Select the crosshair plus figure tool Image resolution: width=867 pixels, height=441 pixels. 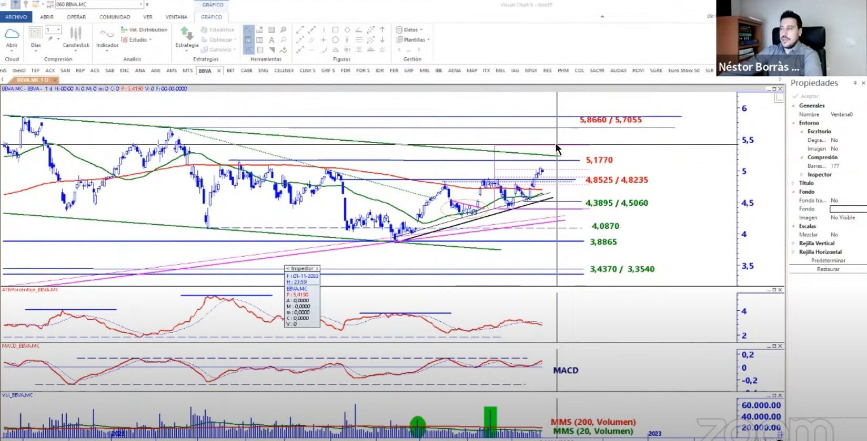click(x=324, y=40)
